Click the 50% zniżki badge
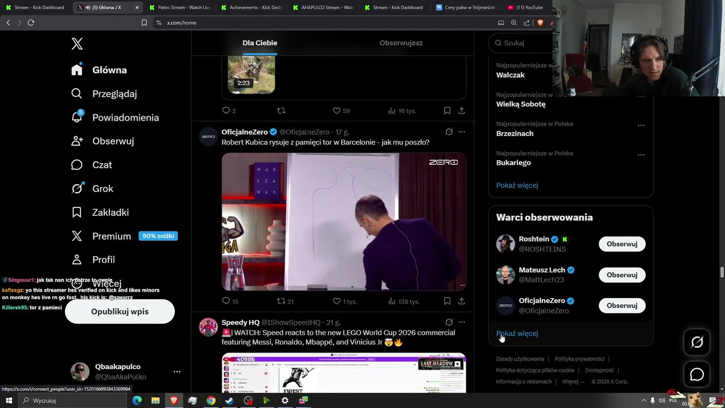Viewport: 725px width, 408px height. (x=158, y=236)
